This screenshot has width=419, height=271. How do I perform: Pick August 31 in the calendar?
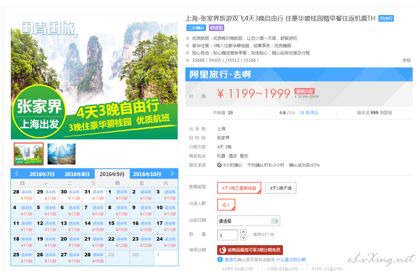[x=94, y=195]
